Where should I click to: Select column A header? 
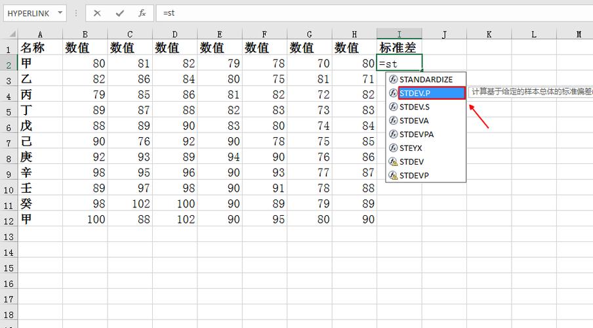40,34
